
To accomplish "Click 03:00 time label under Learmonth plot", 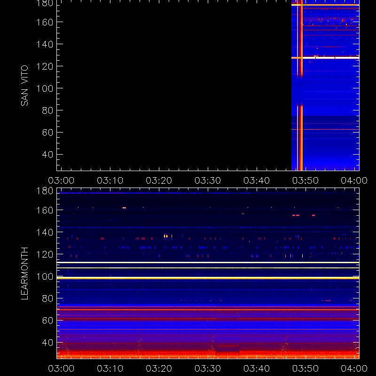I will (x=61, y=368).
